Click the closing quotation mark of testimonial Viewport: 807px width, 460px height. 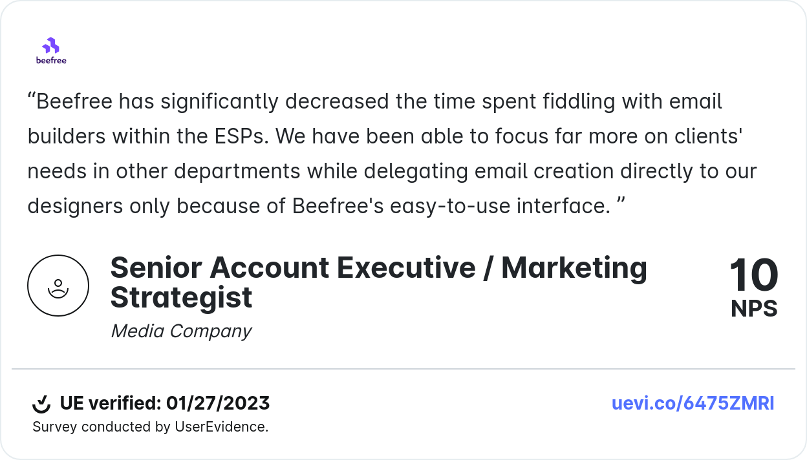(x=621, y=205)
